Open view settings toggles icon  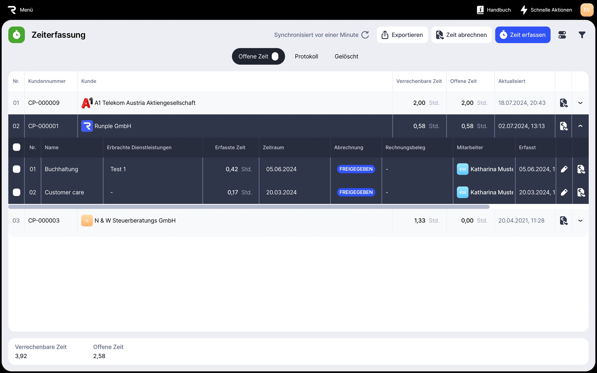(x=562, y=35)
